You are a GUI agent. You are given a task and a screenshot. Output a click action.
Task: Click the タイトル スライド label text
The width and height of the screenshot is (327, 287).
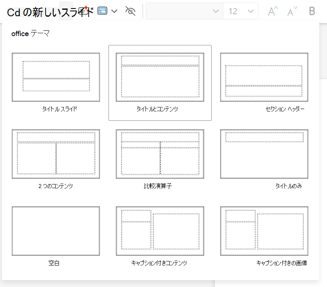tap(60, 109)
